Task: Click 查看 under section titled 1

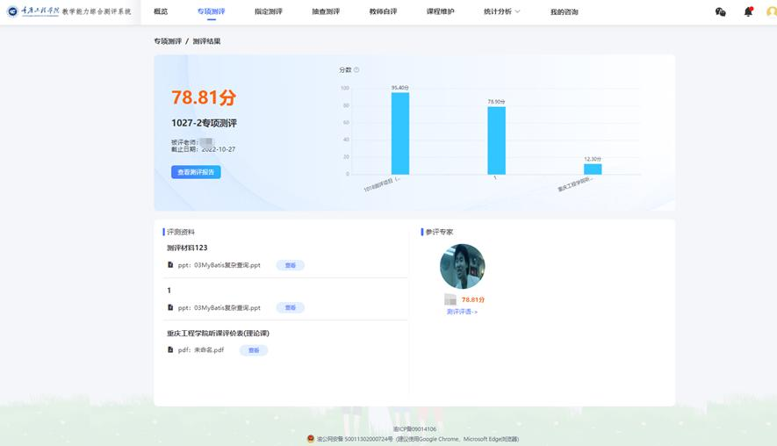Action: (x=291, y=308)
